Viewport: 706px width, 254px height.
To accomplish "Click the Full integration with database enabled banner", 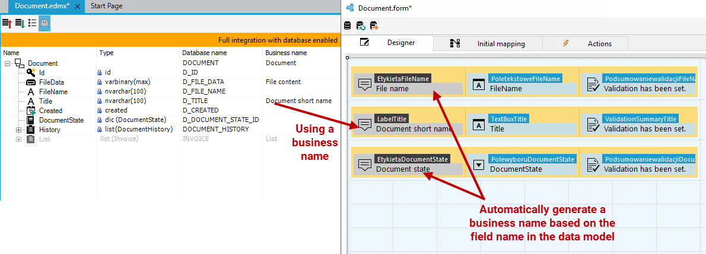I will (169, 40).
